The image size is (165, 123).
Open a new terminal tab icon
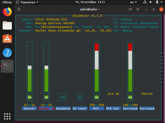click(130, 9)
